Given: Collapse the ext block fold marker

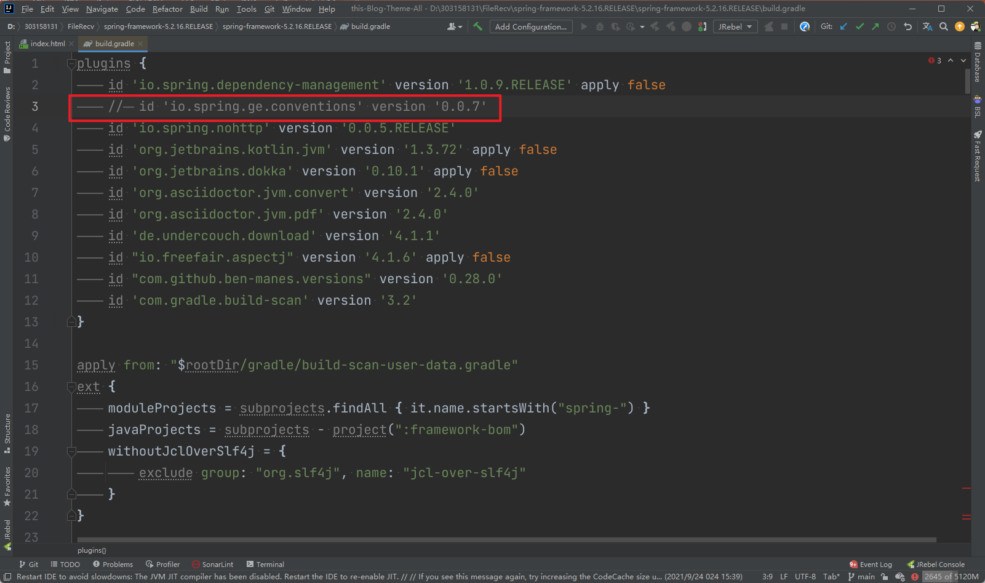Looking at the screenshot, I should (71, 387).
